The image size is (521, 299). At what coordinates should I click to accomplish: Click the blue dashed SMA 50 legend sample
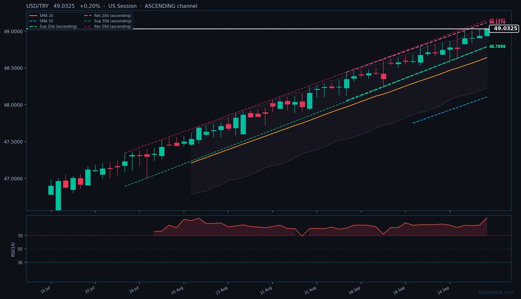[x=33, y=21]
